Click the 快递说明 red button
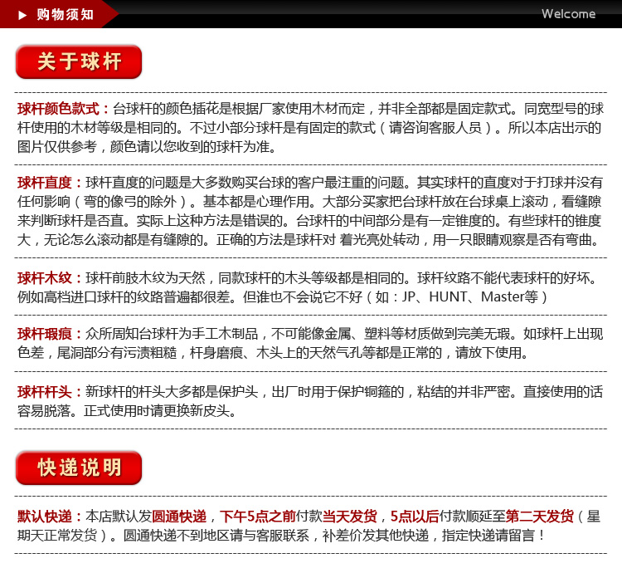 coord(79,468)
